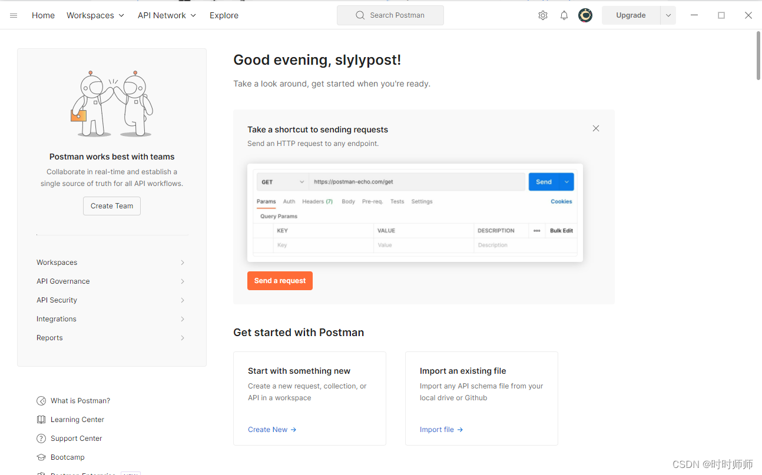This screenshot has height=475, width=762.
Task: Click the Import file arrow icon
Action: [460, 430]
